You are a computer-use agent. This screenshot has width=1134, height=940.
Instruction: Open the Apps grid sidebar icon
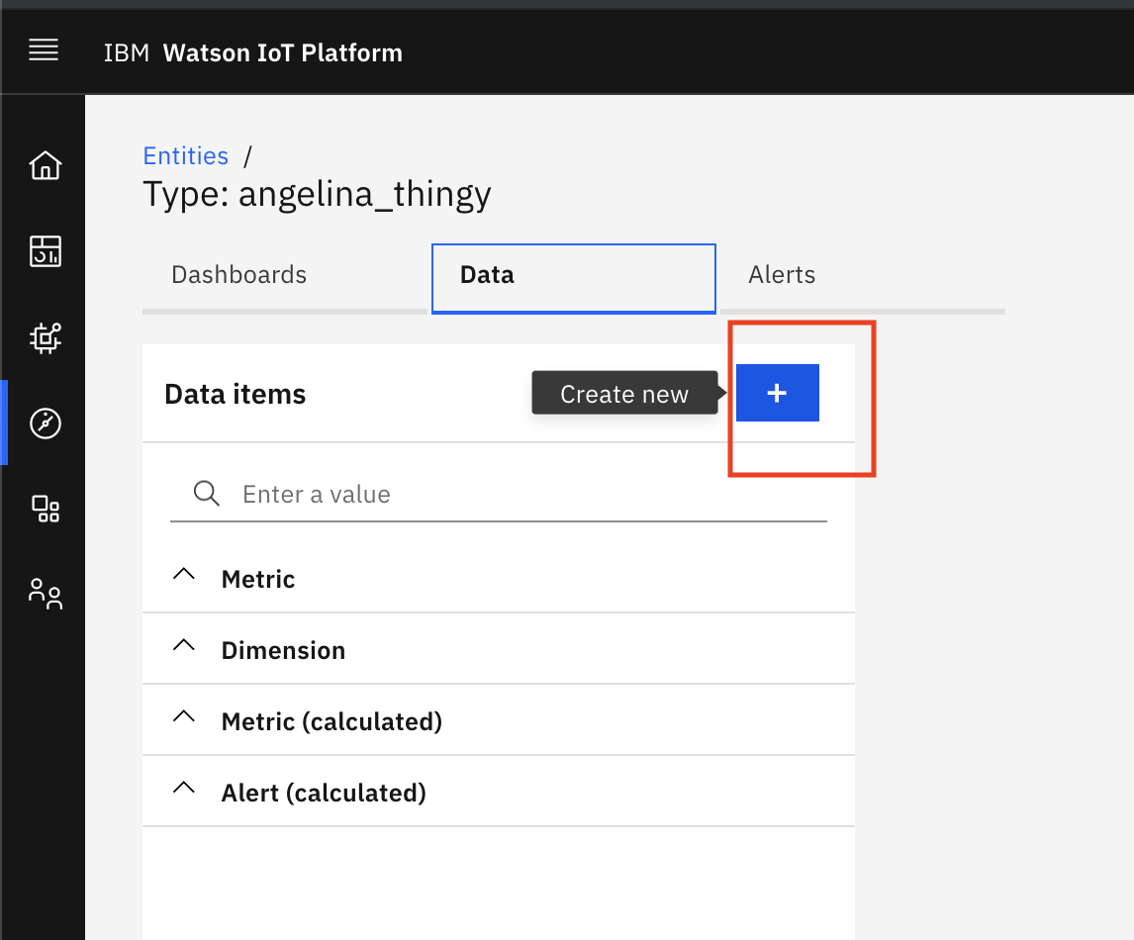click(x=45, y=509)
